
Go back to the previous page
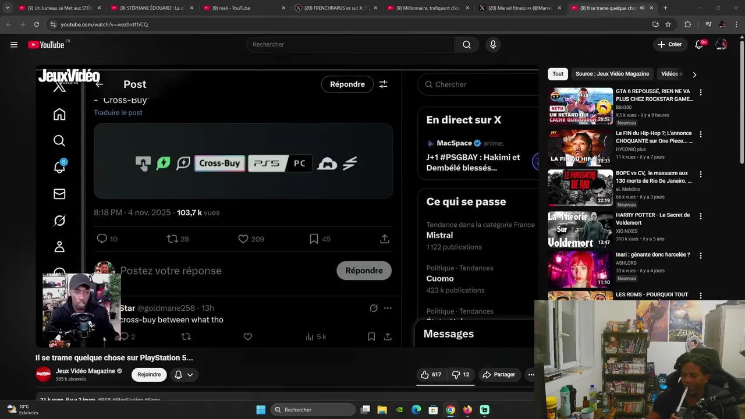tap(9, 24)
